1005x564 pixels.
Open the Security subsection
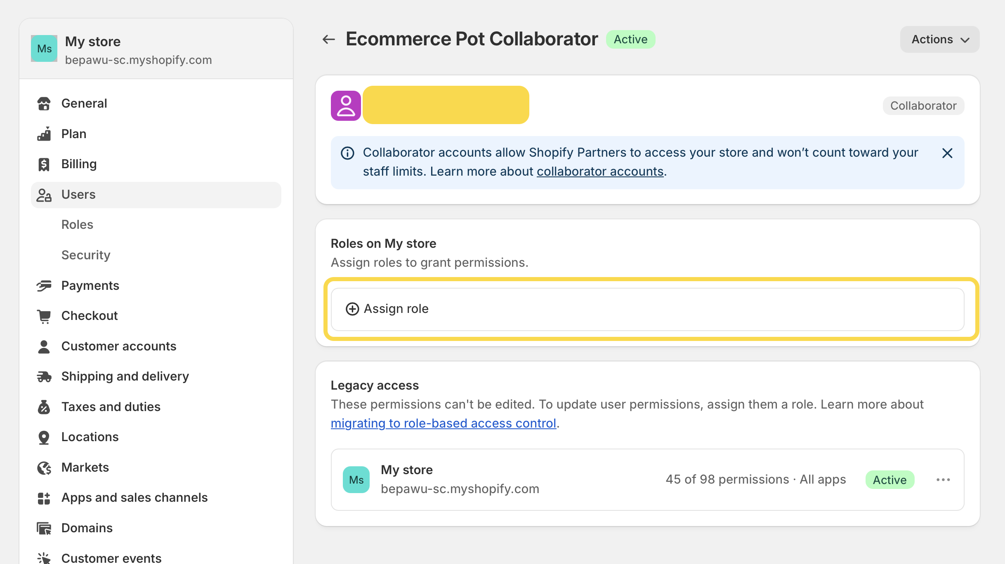point(86,255)
